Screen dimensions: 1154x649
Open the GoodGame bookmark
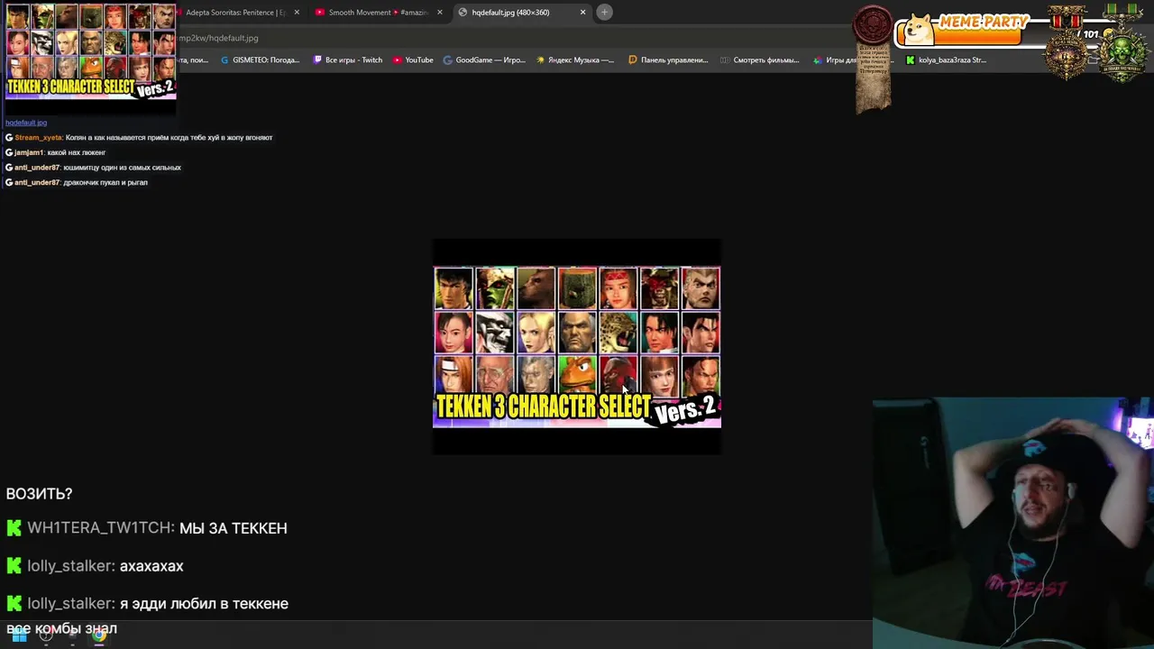click(x=484, y=60)
